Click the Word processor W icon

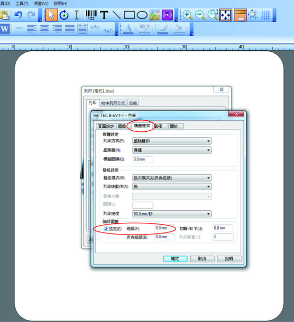pos(5,29)
